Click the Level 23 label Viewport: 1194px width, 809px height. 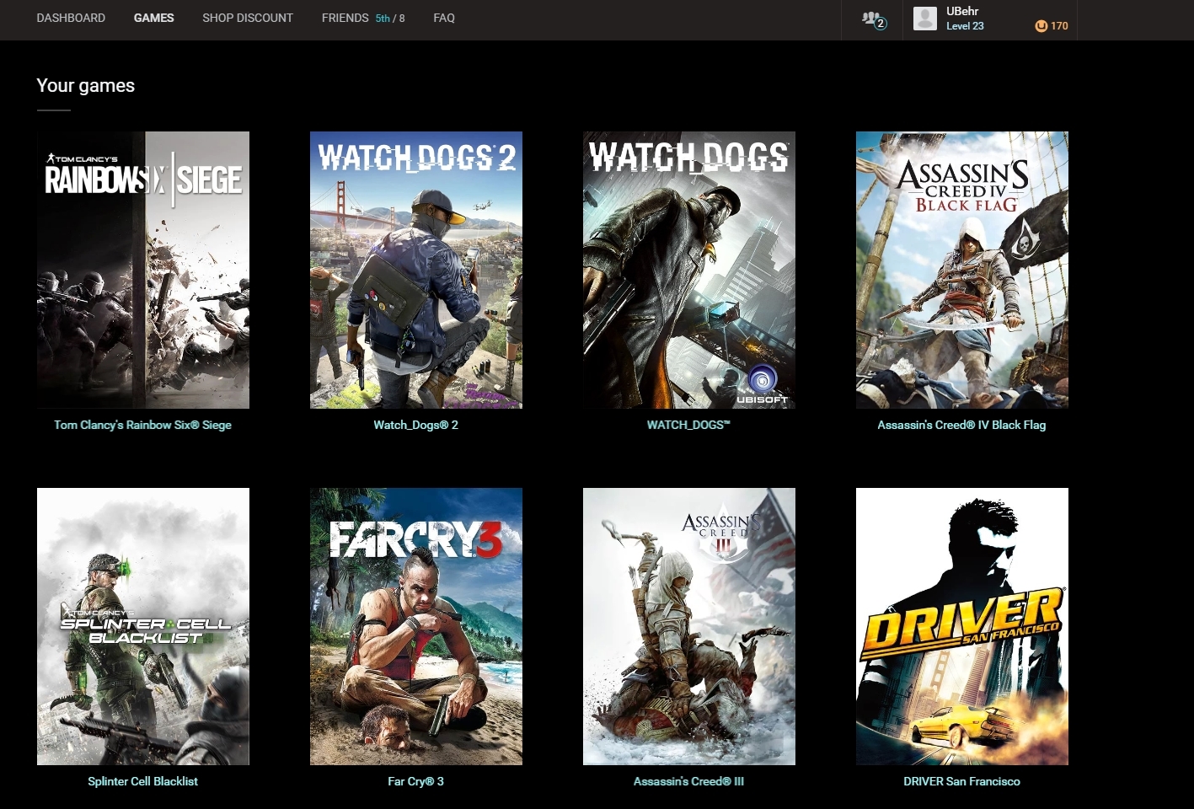pyautogui.click(x=965, y=26)
